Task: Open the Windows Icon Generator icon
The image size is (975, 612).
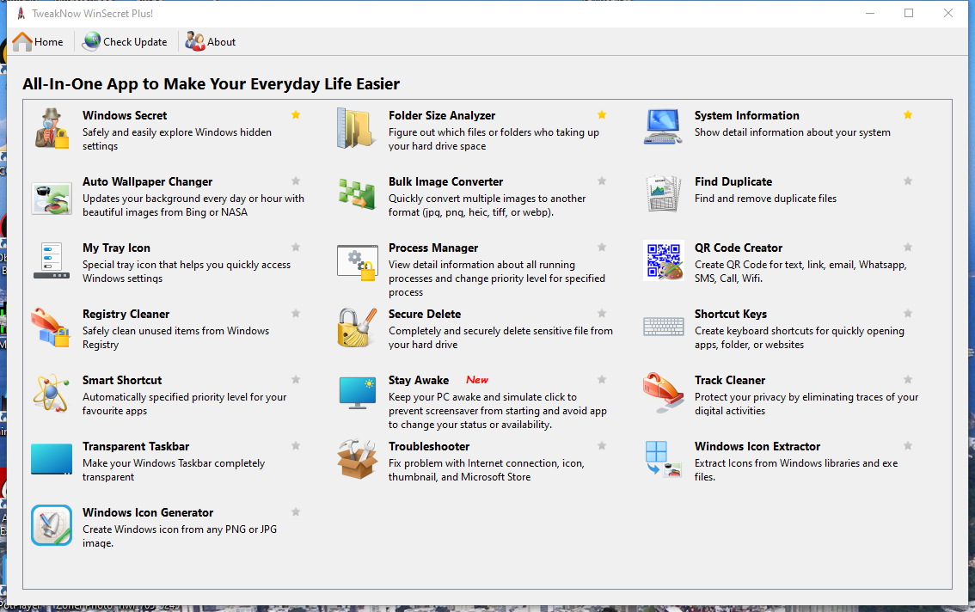Action: 51,525
